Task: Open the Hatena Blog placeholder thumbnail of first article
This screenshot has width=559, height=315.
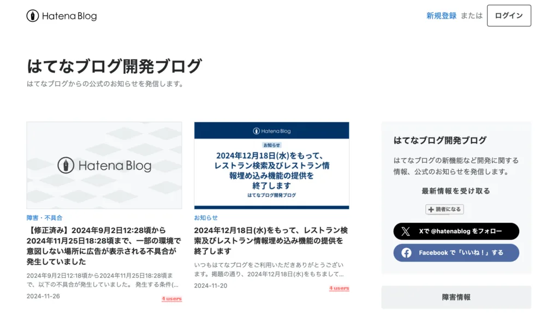Action: click(x=104, y=165)
